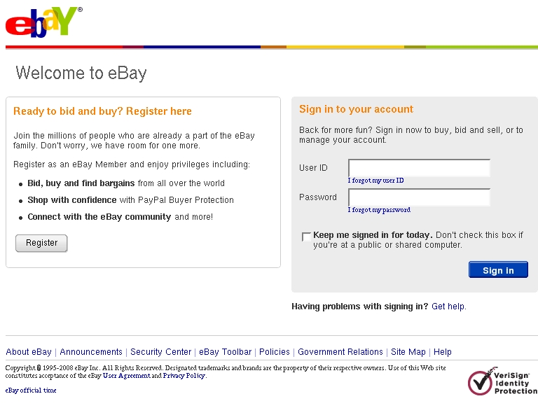Focus the User ID field
Viewport: 538px width, 415px height.
pos(419,168)
